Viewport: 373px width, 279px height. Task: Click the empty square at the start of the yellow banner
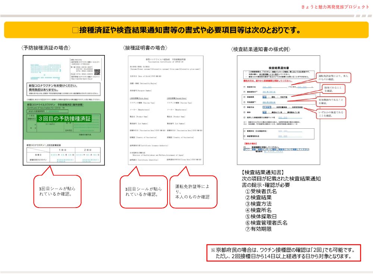(75, 30)
